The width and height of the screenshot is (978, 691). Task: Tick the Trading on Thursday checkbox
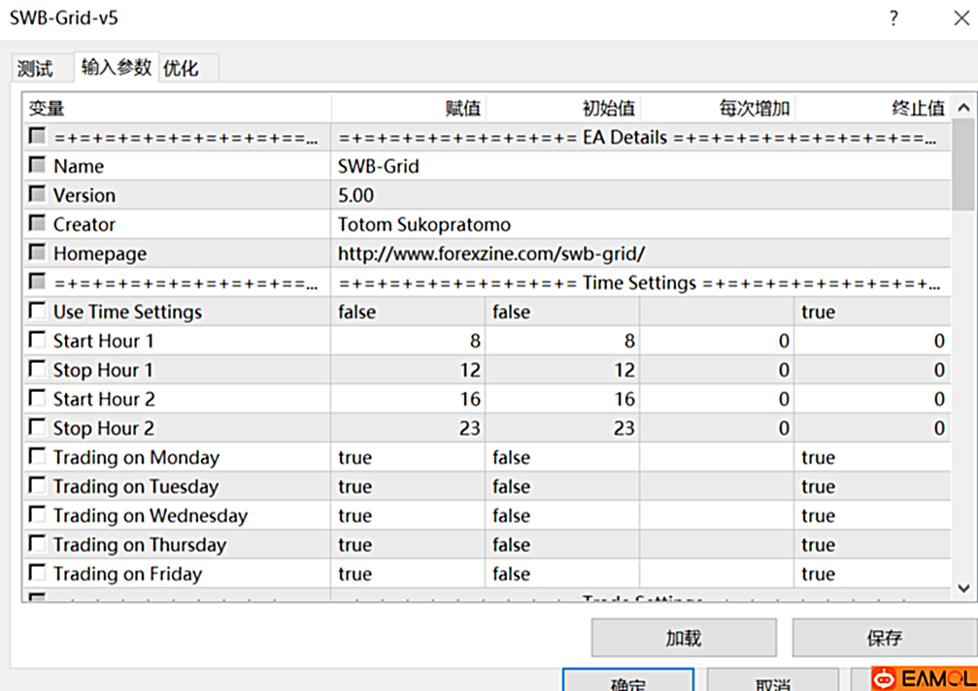pyautogui.click(x=38, y=543)
